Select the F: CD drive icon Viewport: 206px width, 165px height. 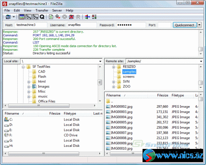[7, 135]
